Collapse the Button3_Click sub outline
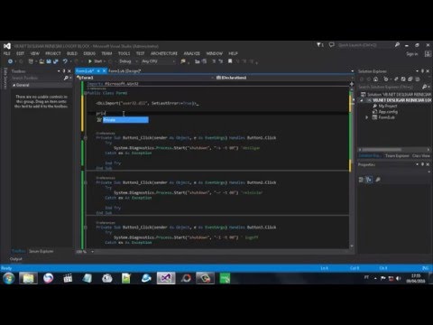The image size is (433, 325). 86,227
